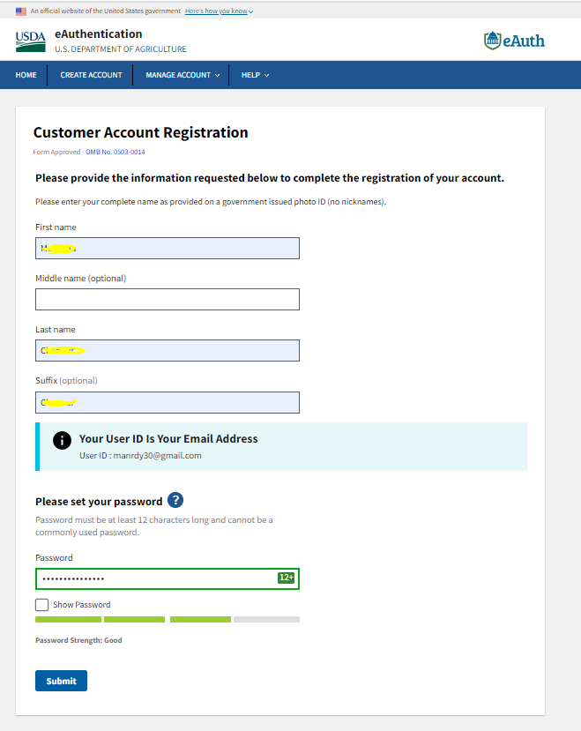Go to the Home nav item

26,75
